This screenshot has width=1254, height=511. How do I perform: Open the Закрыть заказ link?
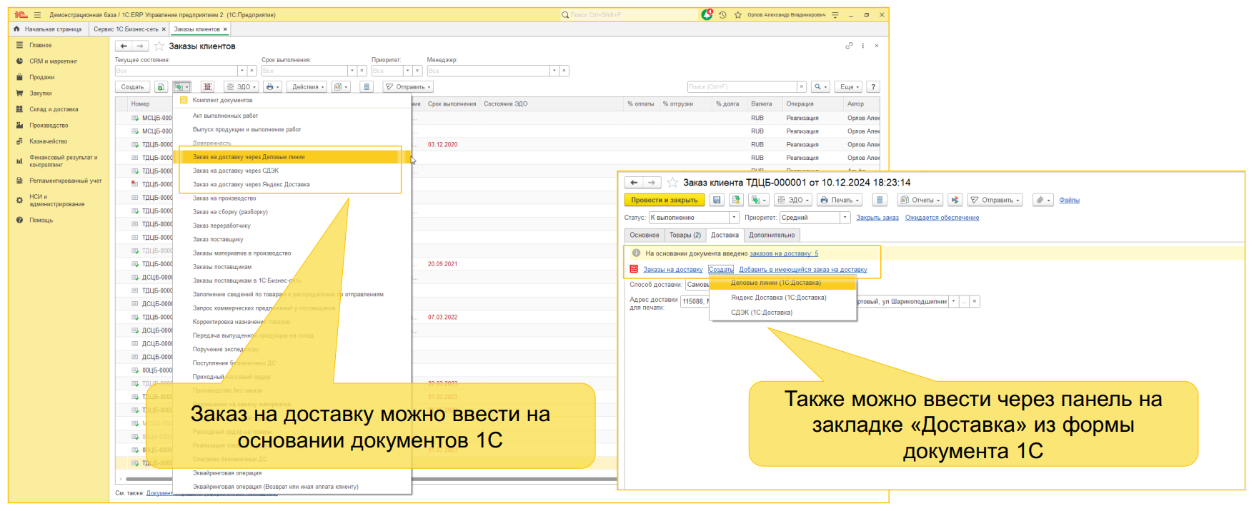tap(877, 218)
